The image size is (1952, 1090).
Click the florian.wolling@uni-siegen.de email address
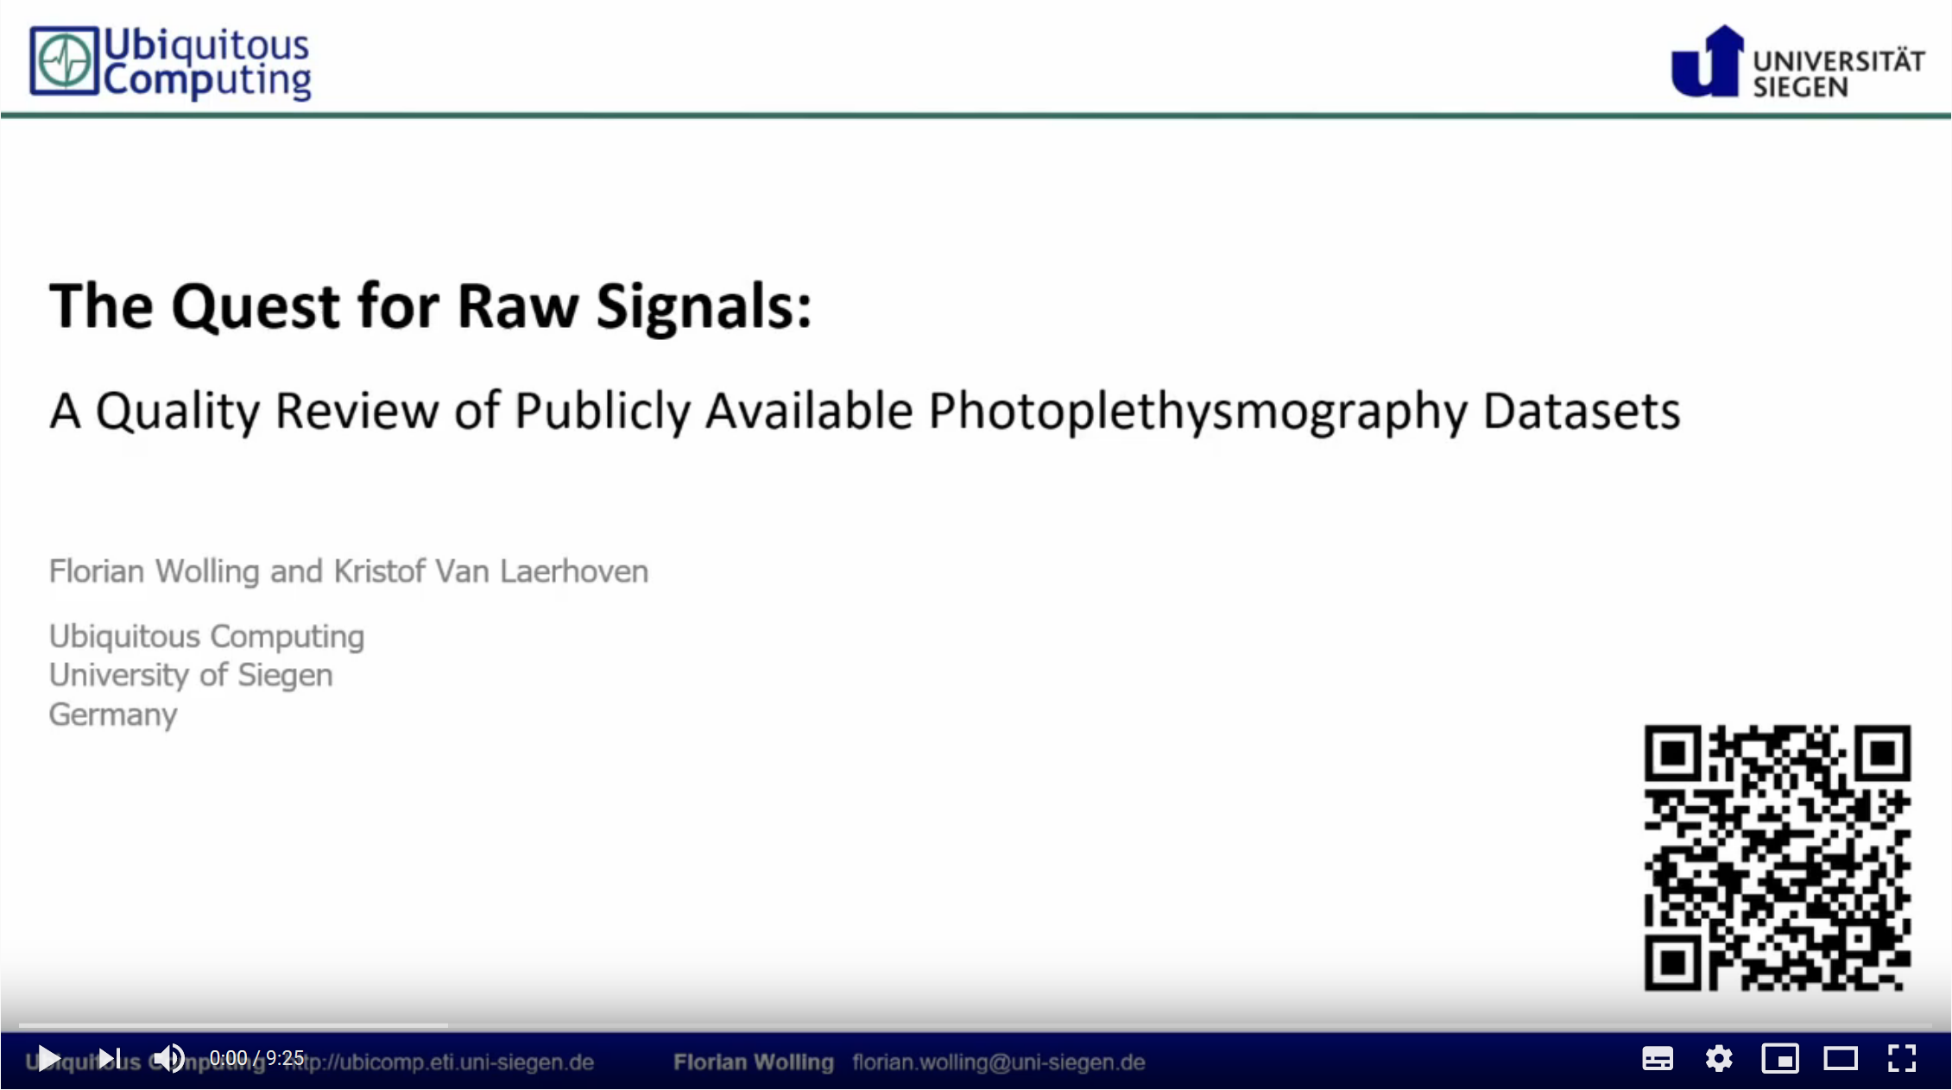pyautogui.click(x=998, y=1062)
